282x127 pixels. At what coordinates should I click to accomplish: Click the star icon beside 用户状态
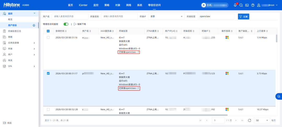click(34, 25)
